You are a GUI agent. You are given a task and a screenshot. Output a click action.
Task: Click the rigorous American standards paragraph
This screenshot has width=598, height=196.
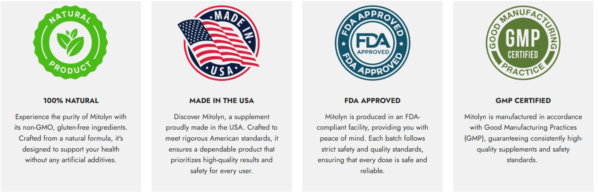click(222, 143)
